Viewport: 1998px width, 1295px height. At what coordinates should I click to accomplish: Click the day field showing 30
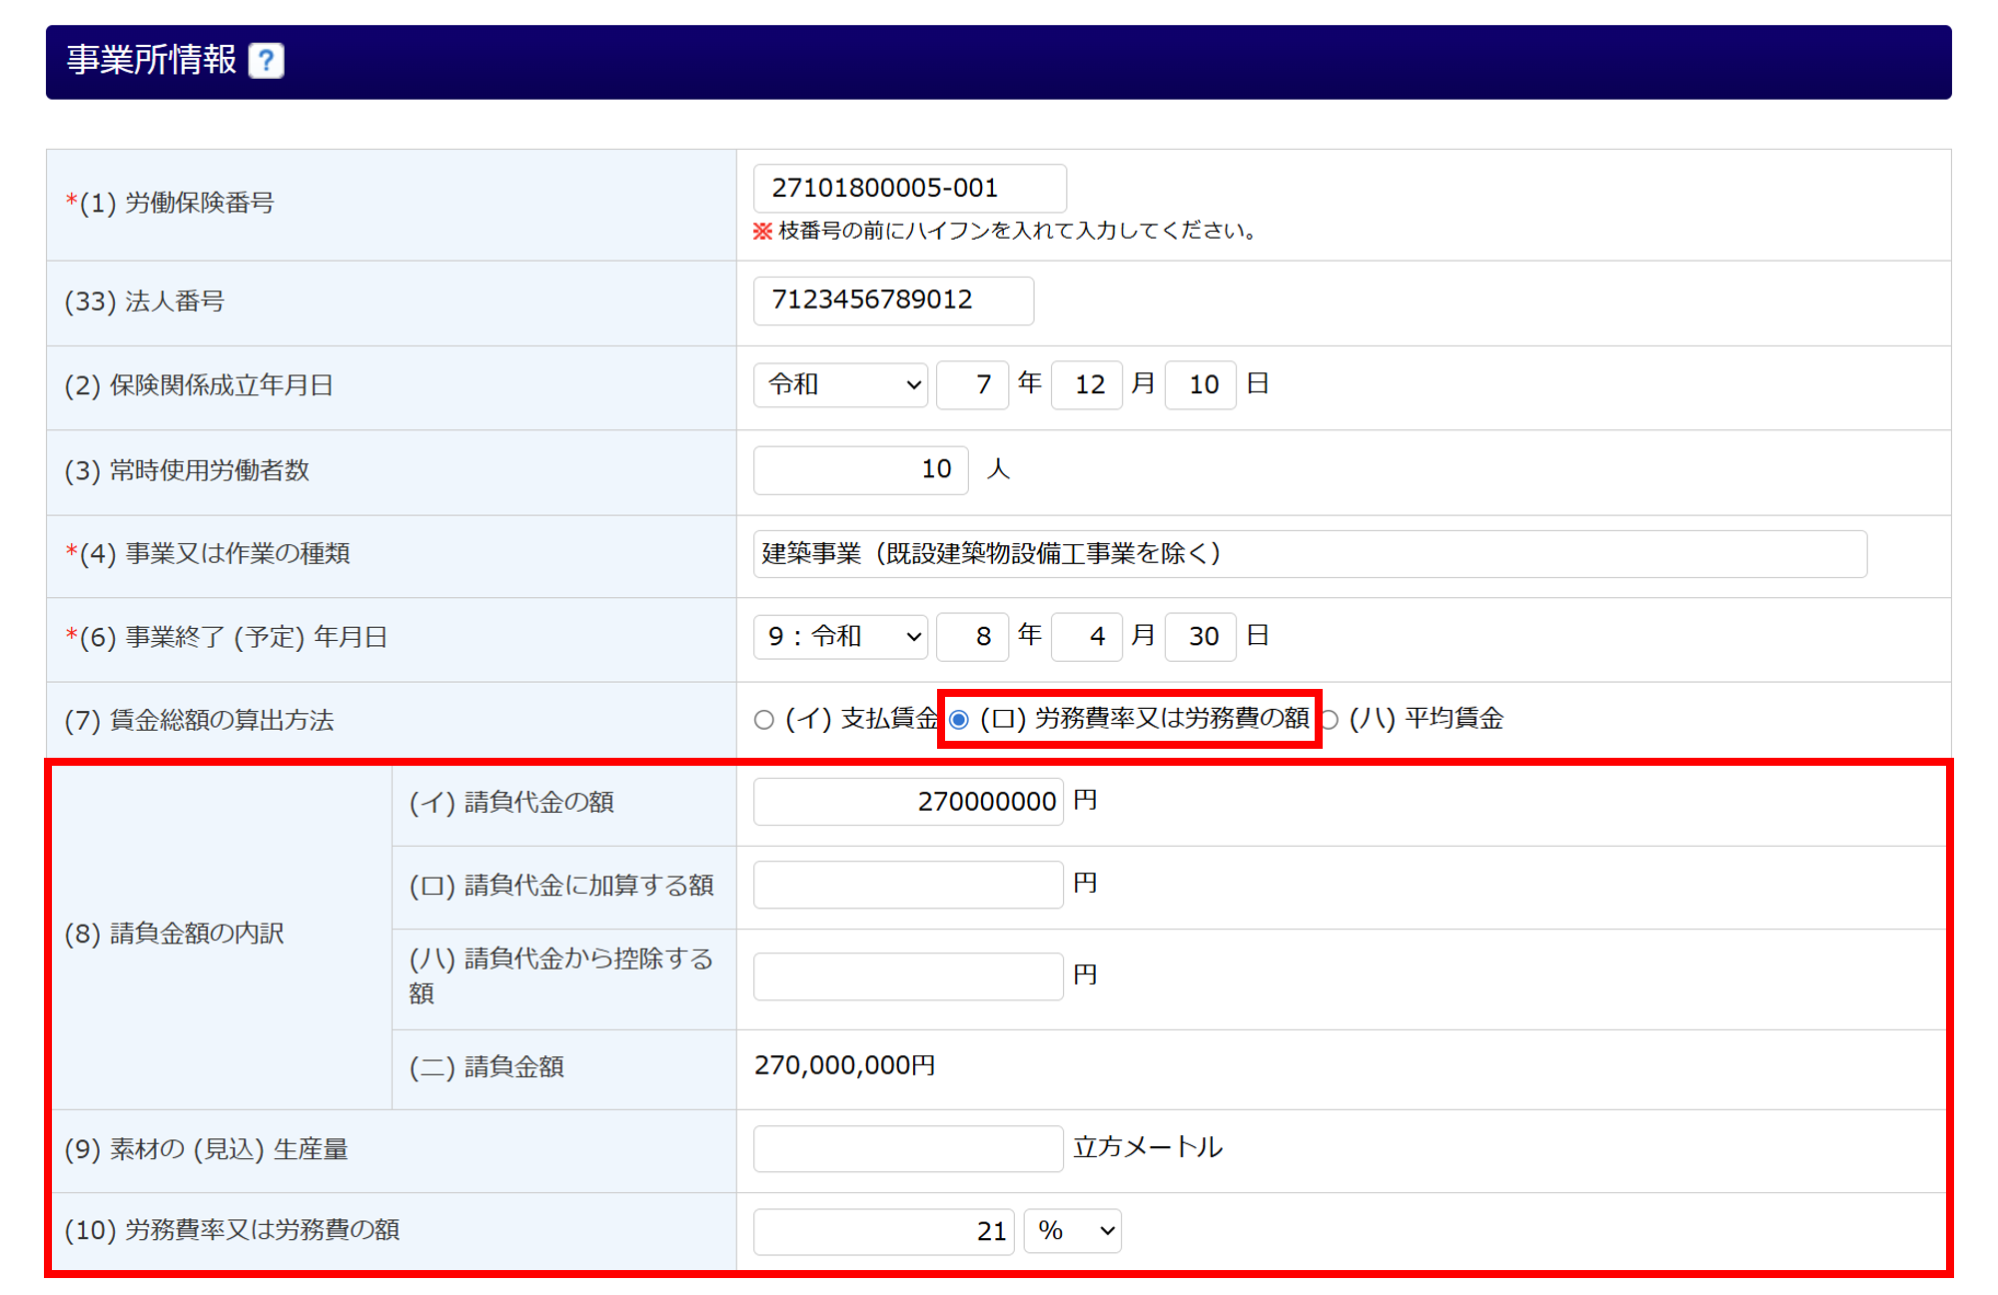tap(1201, 637)
